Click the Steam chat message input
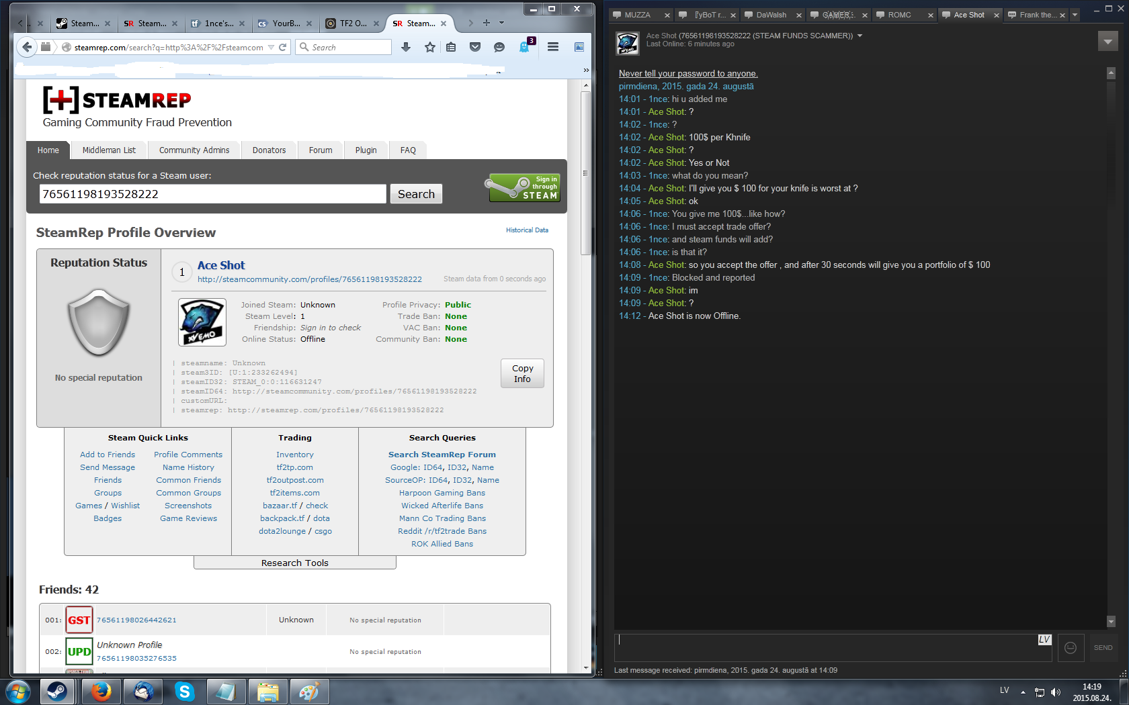The width and height of the screenshot is (1129, 705). 833,648
